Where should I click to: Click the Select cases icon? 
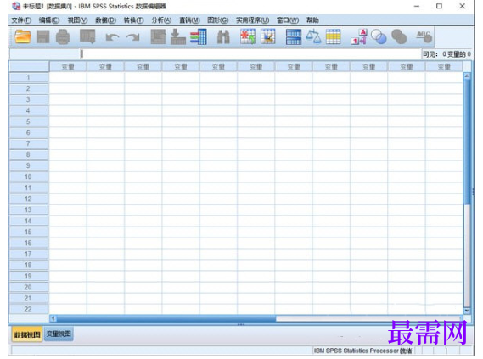click(x=334, y=37)
